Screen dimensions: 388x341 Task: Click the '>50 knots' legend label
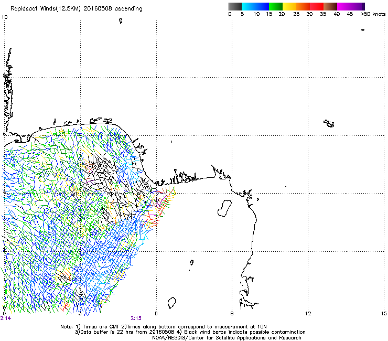(x=373, y=14)
